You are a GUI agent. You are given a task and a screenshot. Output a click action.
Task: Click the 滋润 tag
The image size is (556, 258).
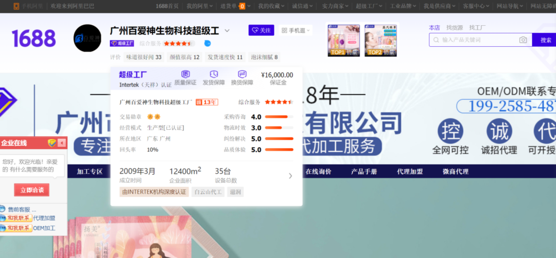tap(235, 192)
